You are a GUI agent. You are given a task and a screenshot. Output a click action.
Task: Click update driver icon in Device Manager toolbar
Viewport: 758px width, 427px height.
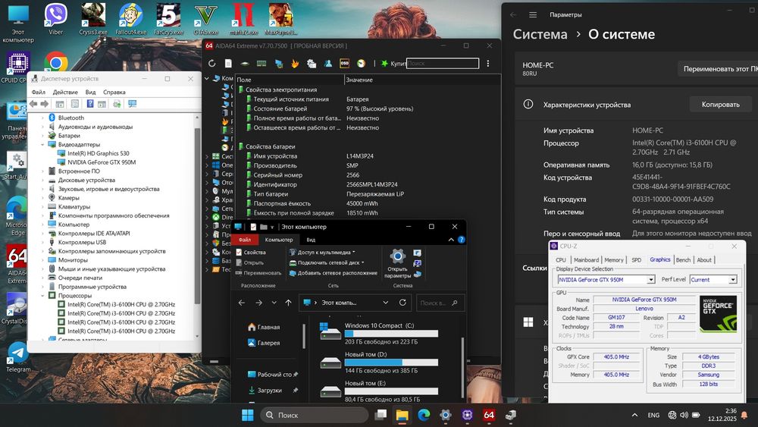click(x=117, y=104)
